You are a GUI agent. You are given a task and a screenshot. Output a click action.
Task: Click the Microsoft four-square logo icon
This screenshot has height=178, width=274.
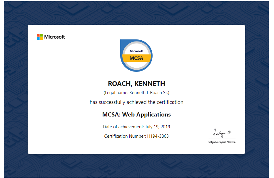[40, 37]
